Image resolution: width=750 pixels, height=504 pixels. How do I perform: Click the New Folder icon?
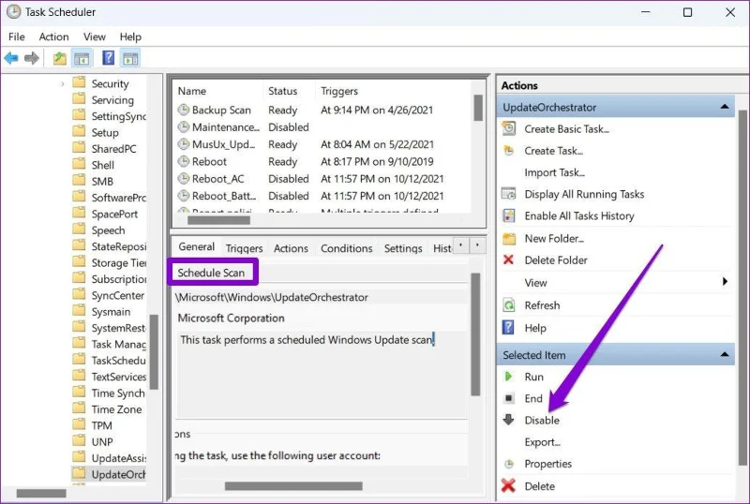click(509, 238)
